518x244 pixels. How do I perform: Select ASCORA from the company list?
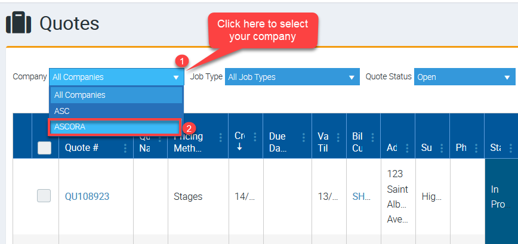tap(115, 127)
